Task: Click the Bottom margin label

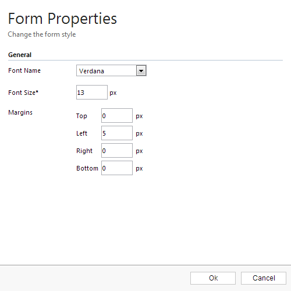Action: click(87, 168)
